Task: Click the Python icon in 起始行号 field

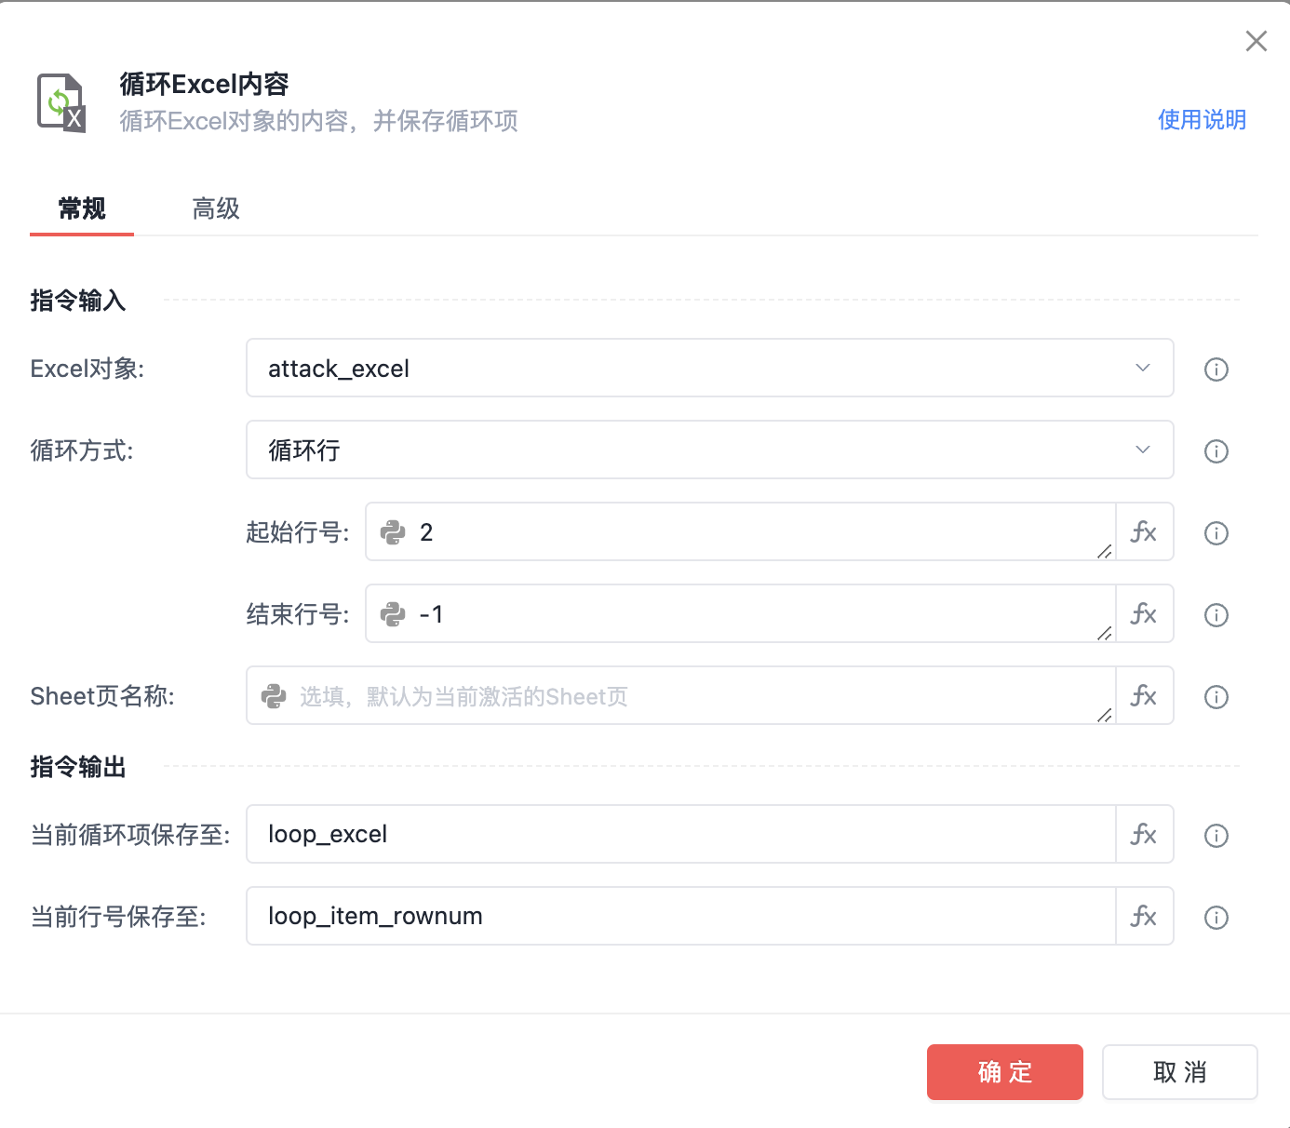Action: (x=395, y=531)
